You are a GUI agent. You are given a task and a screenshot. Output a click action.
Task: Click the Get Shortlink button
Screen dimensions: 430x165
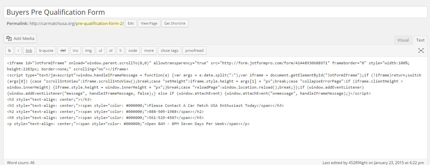pos(175,23)
